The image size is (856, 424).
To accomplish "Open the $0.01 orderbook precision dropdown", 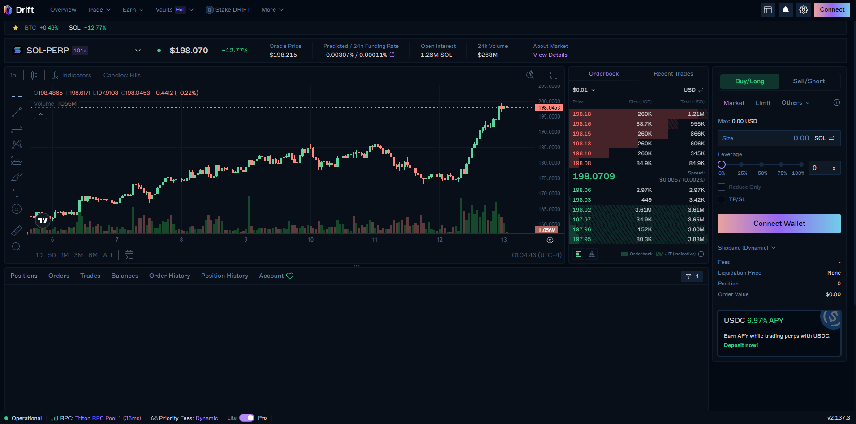I will [x=583, y=89].
